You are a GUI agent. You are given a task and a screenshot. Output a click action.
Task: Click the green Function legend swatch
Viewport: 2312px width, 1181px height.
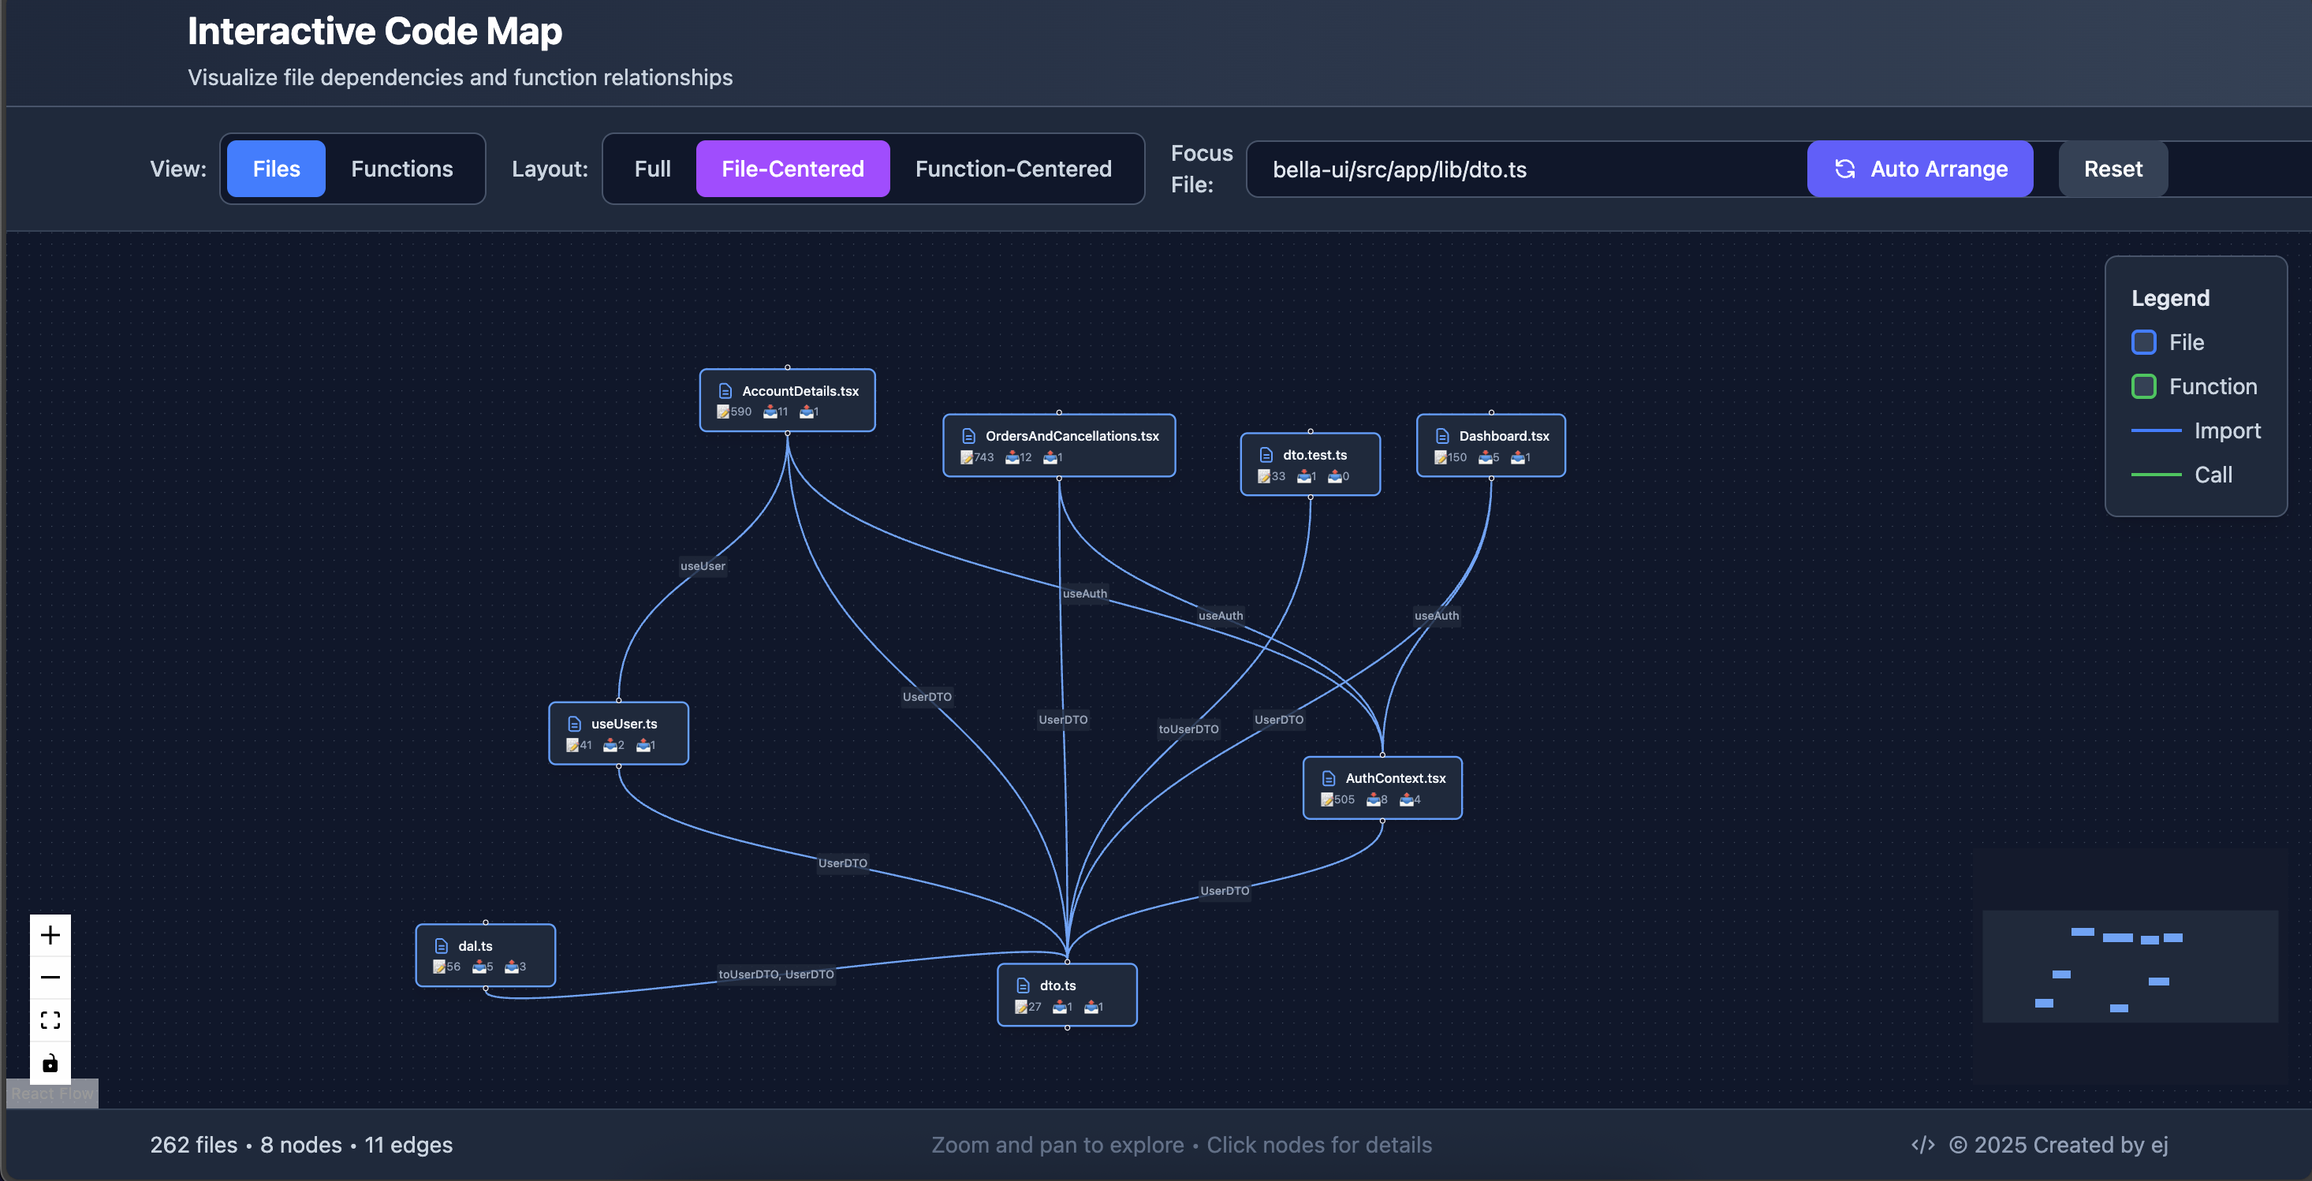click(x=2144, y=386)
